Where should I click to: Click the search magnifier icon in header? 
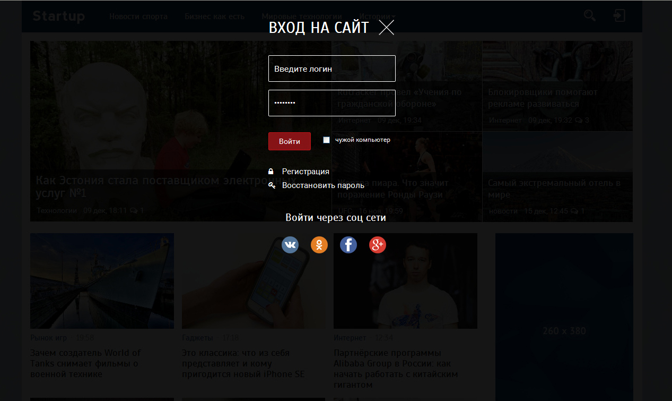pyautogui.click(x=590, y=16)
